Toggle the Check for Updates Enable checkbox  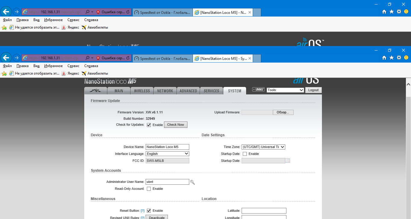pos(149,125)
